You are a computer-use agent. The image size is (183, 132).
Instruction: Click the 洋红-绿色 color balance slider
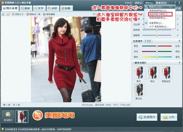click(x=157, y=51)
